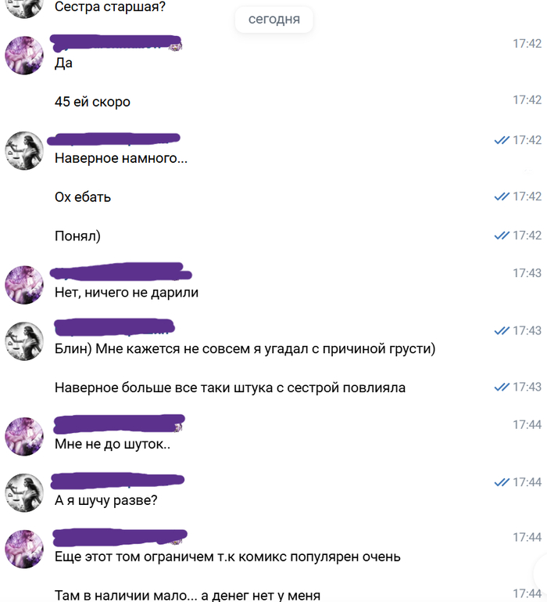The image size is (547, 602).
Task: Select the message "45 ей скоро"
Action: [92, 102]
